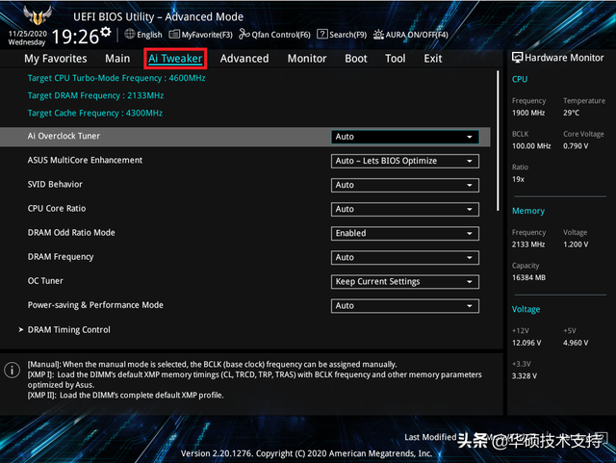Open the ASUS MultiCore Enhancement dropdown
The height and width of the screenshot is (463, 616).
[x=405, y=161]
